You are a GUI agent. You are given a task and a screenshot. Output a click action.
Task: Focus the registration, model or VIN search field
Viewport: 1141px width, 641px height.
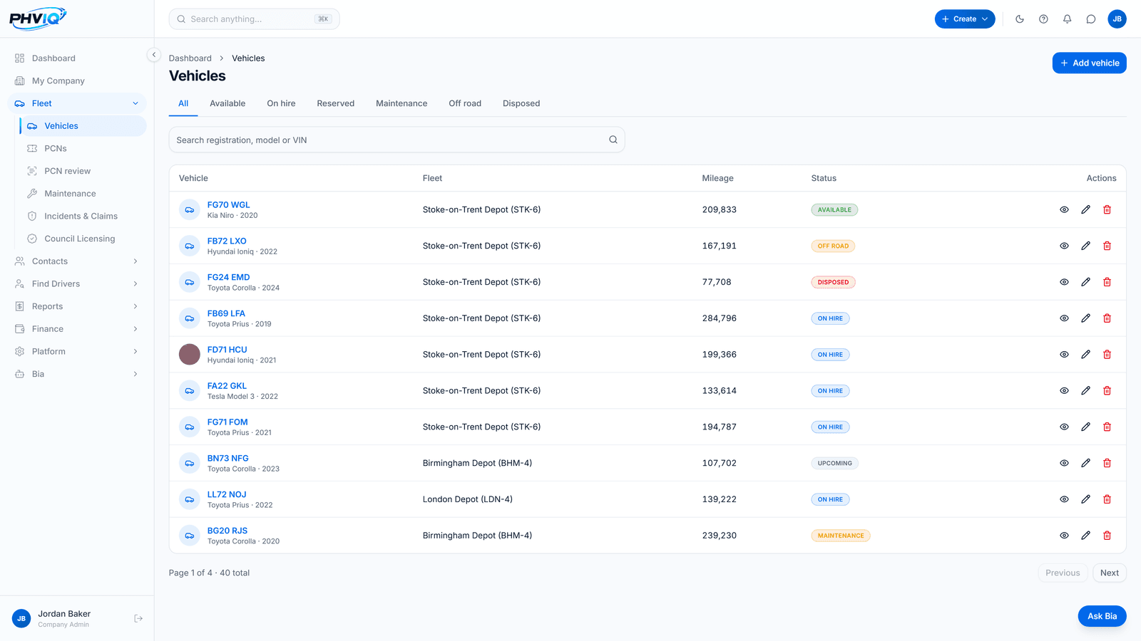tap(396, 140)
